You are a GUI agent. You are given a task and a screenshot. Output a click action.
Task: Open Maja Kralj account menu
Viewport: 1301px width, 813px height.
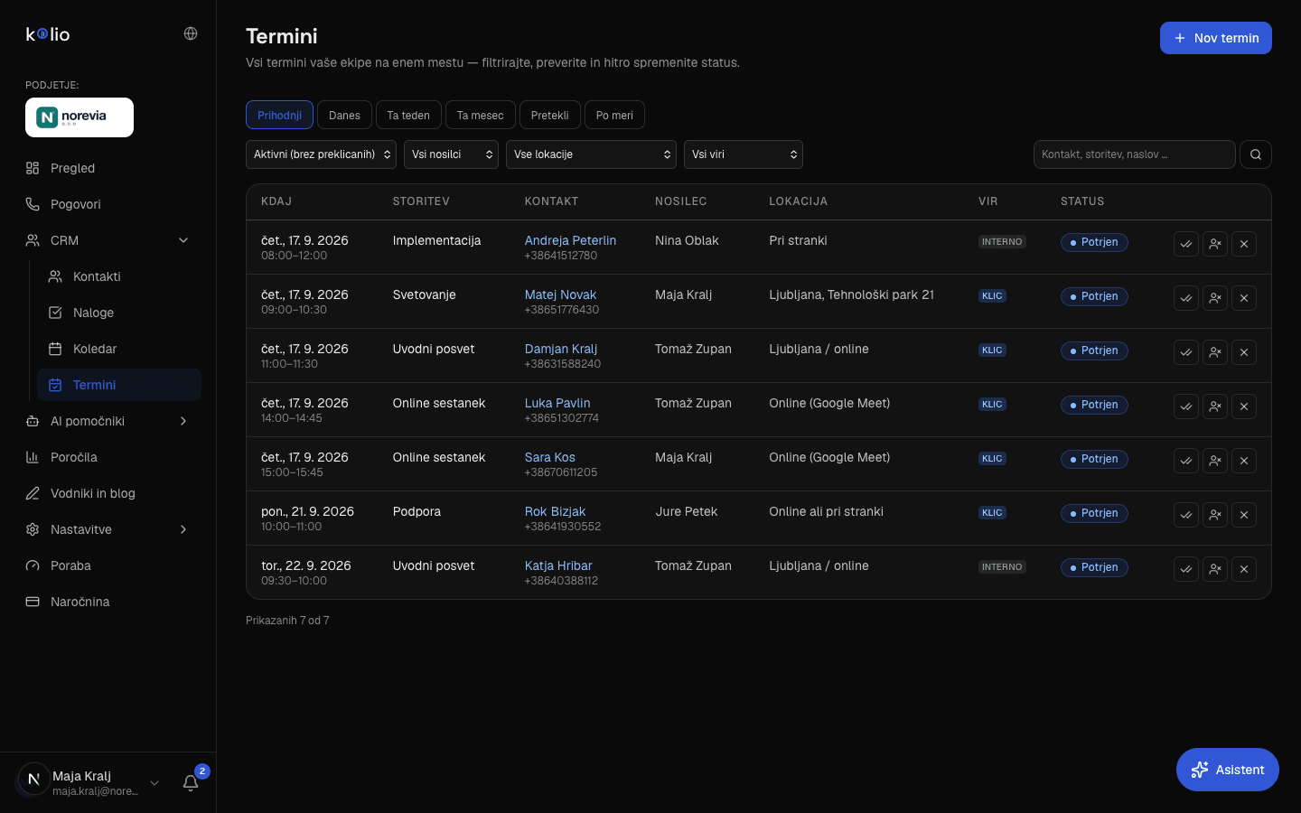(89, 783)
